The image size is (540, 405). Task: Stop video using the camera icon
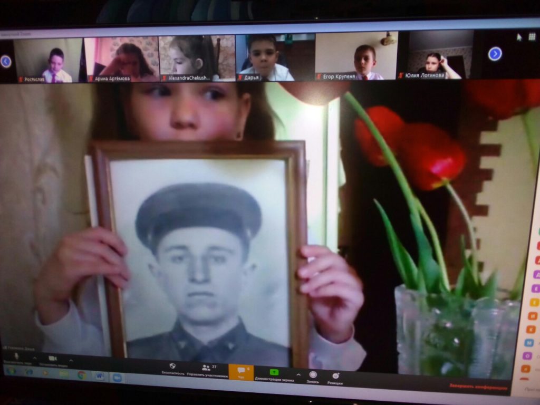(x=52, y=358)
